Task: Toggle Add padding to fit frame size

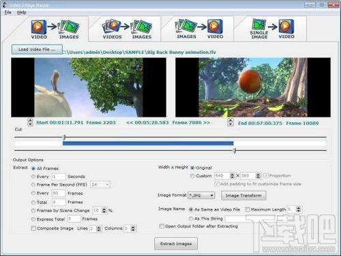Action: (217, 184)
